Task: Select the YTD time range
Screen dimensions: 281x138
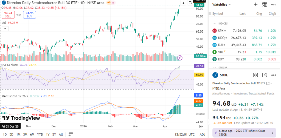Action: [40, 134]
